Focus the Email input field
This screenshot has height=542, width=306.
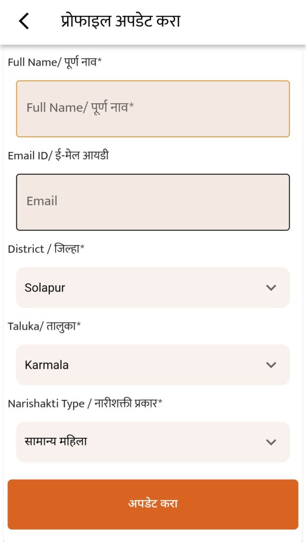[x=153, y=202]
